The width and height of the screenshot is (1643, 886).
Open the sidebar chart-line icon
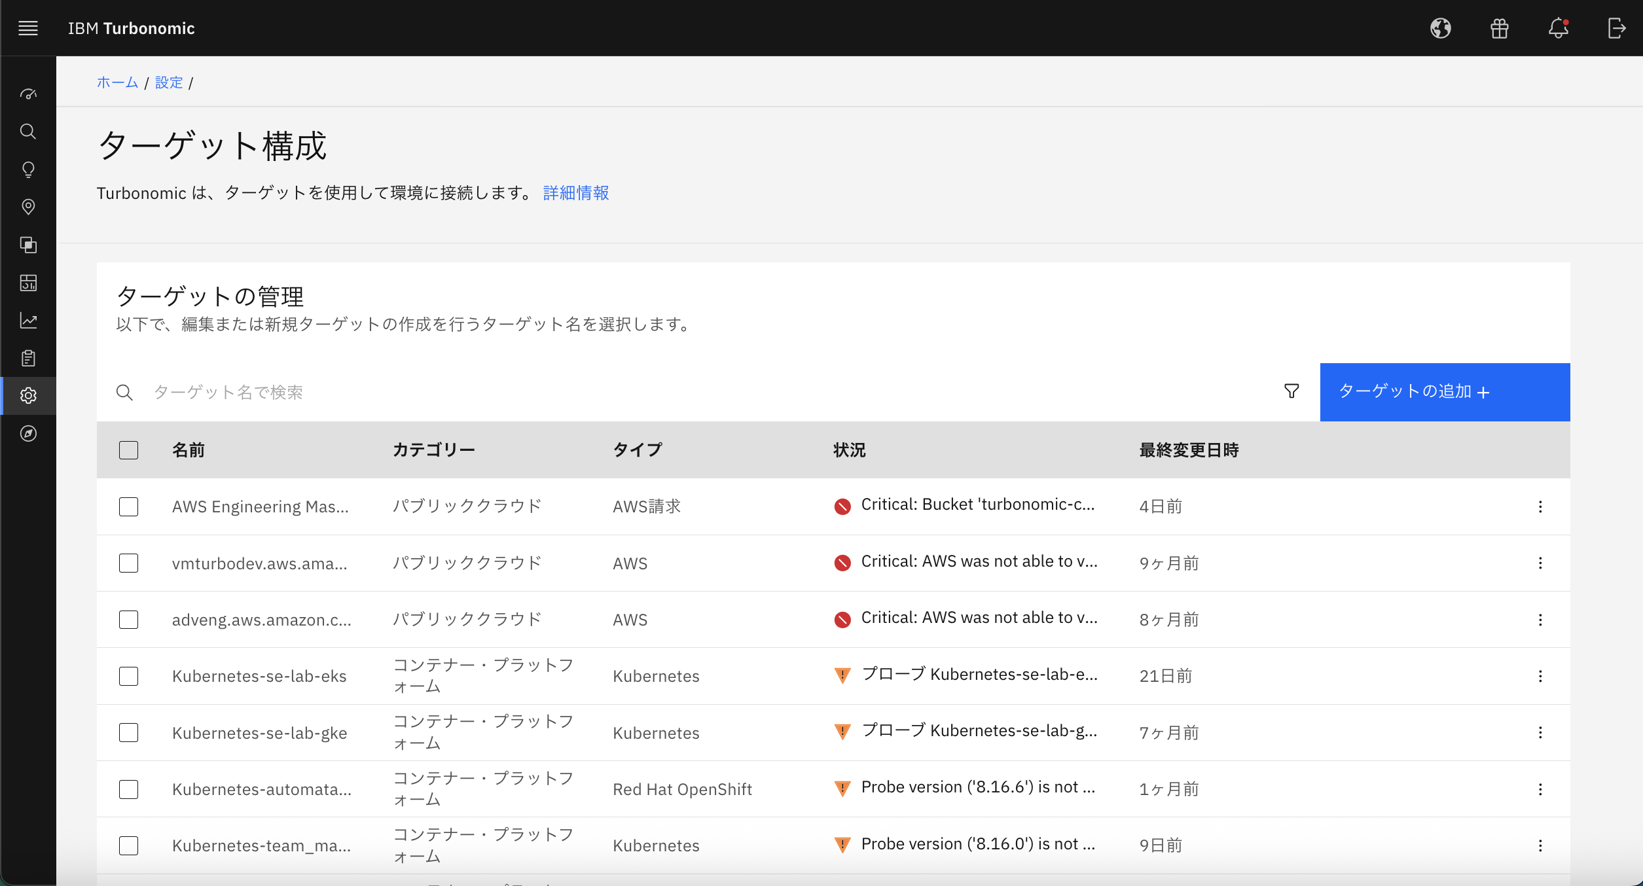[x=28, y=321]
